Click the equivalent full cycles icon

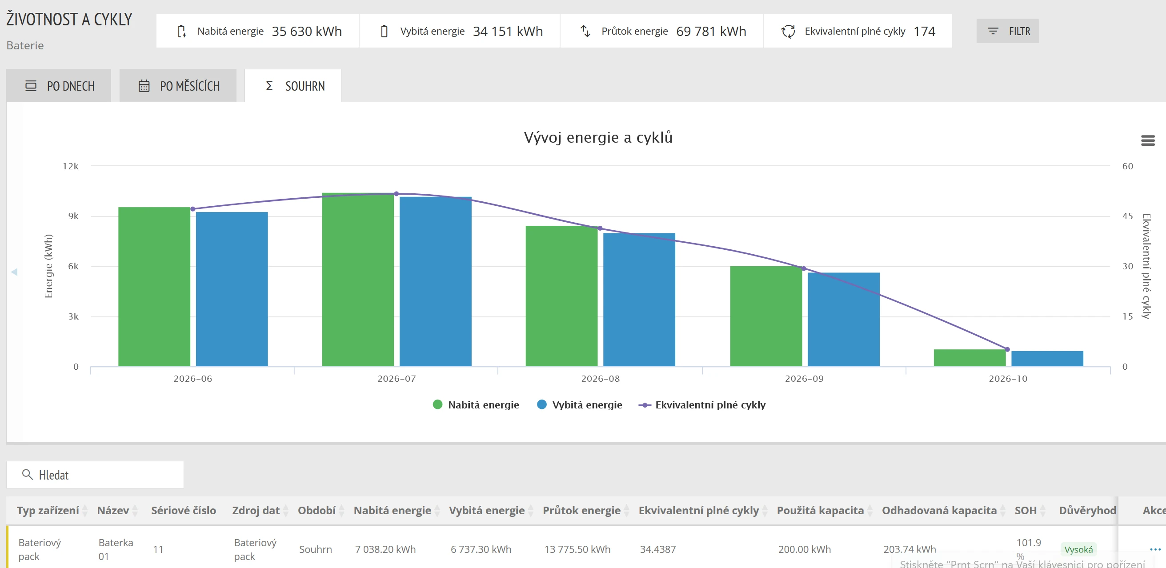coord(788,31)
